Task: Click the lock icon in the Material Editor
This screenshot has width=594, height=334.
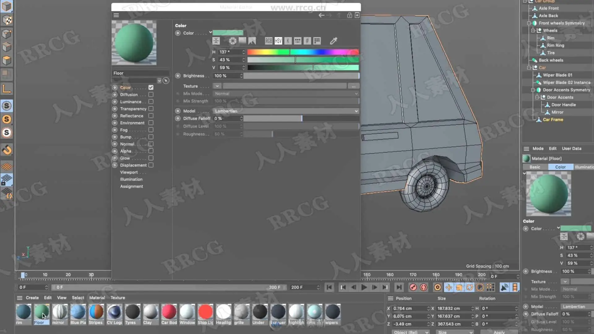Action: point(349,15)
